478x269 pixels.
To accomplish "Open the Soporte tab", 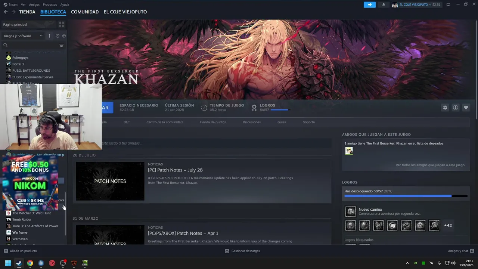I will click(309, 122).
